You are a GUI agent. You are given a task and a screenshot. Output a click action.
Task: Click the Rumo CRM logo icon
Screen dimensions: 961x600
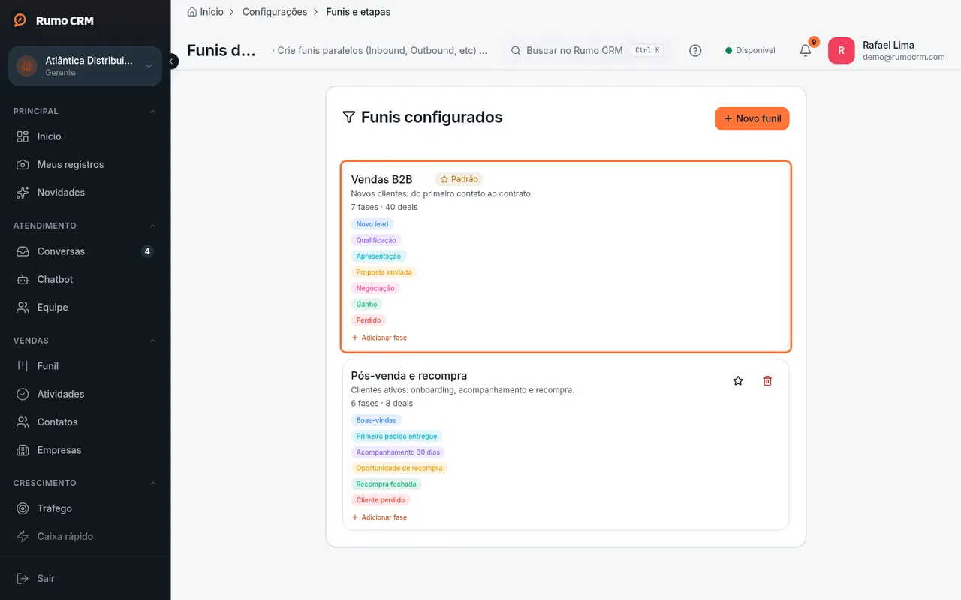[x=20, y=20]
